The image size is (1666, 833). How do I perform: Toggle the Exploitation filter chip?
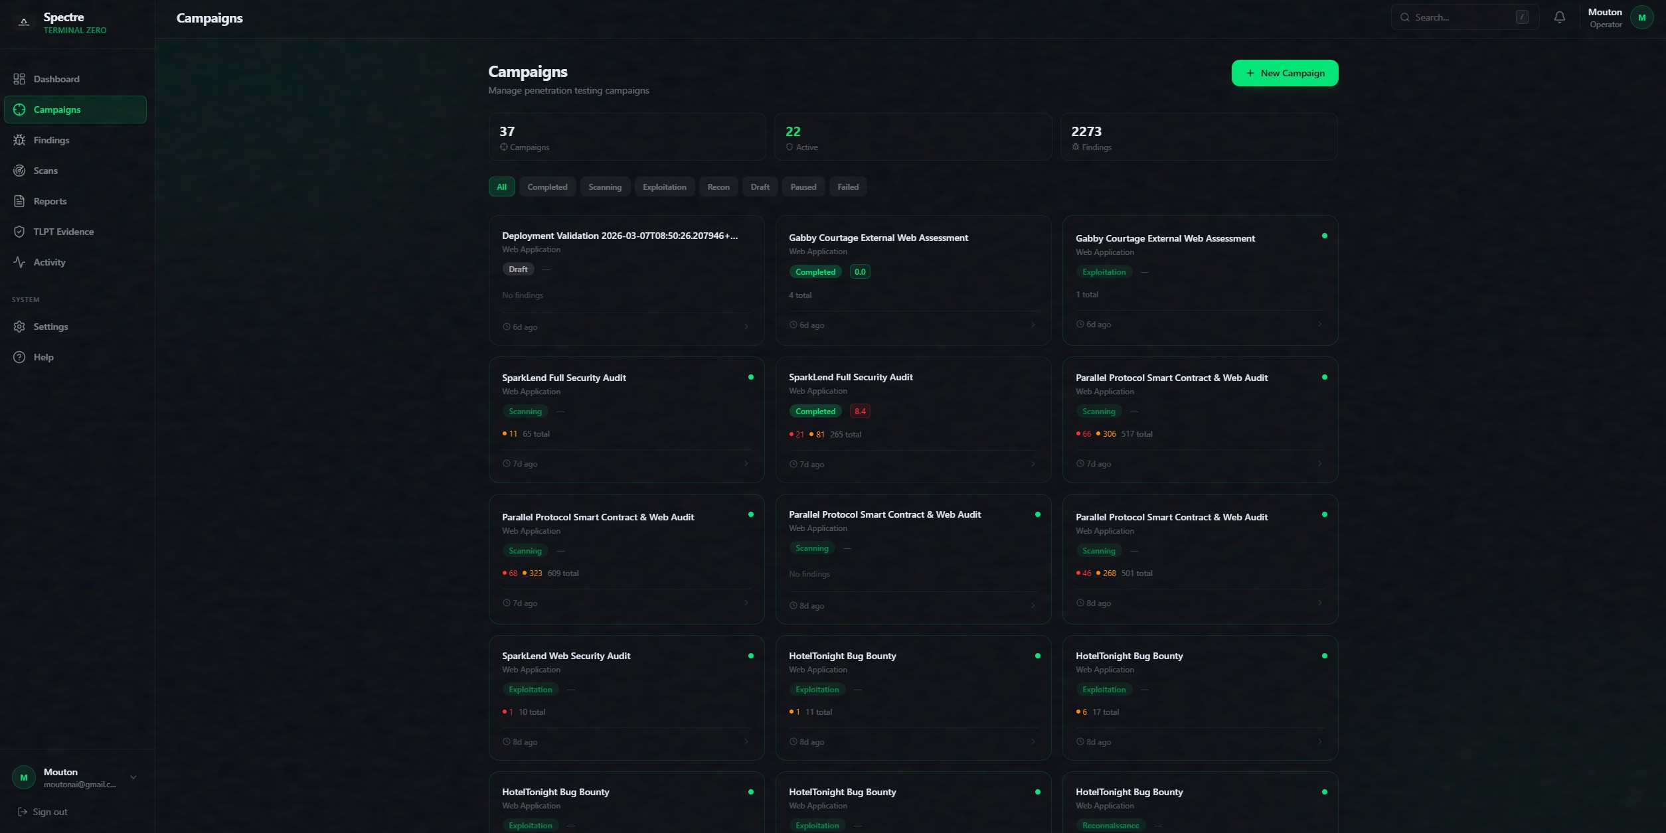[664, 187]
